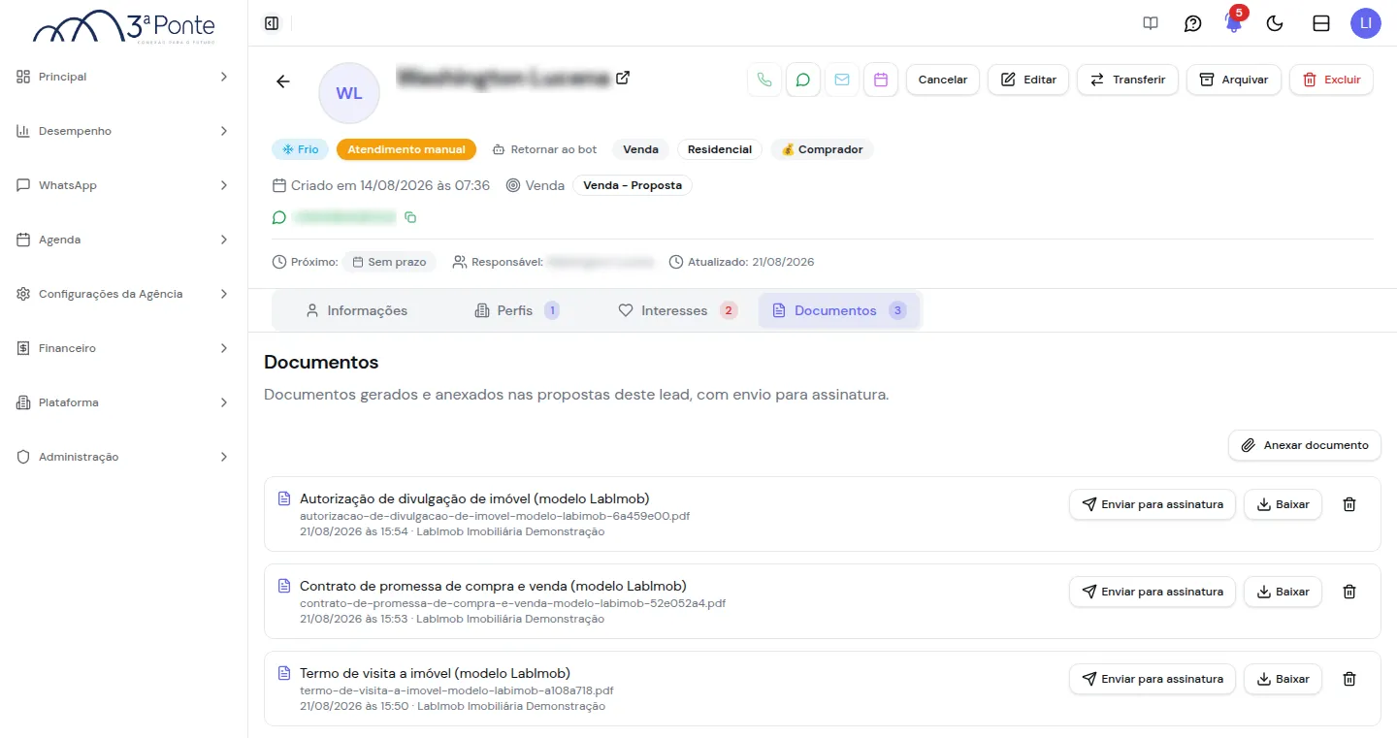Call the lead with green phone icon
This screenshot has width=1397, height=738.
[764, 80]
